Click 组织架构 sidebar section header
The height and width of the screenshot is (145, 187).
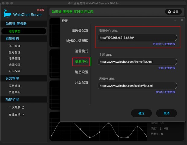(x=24, y=39)
